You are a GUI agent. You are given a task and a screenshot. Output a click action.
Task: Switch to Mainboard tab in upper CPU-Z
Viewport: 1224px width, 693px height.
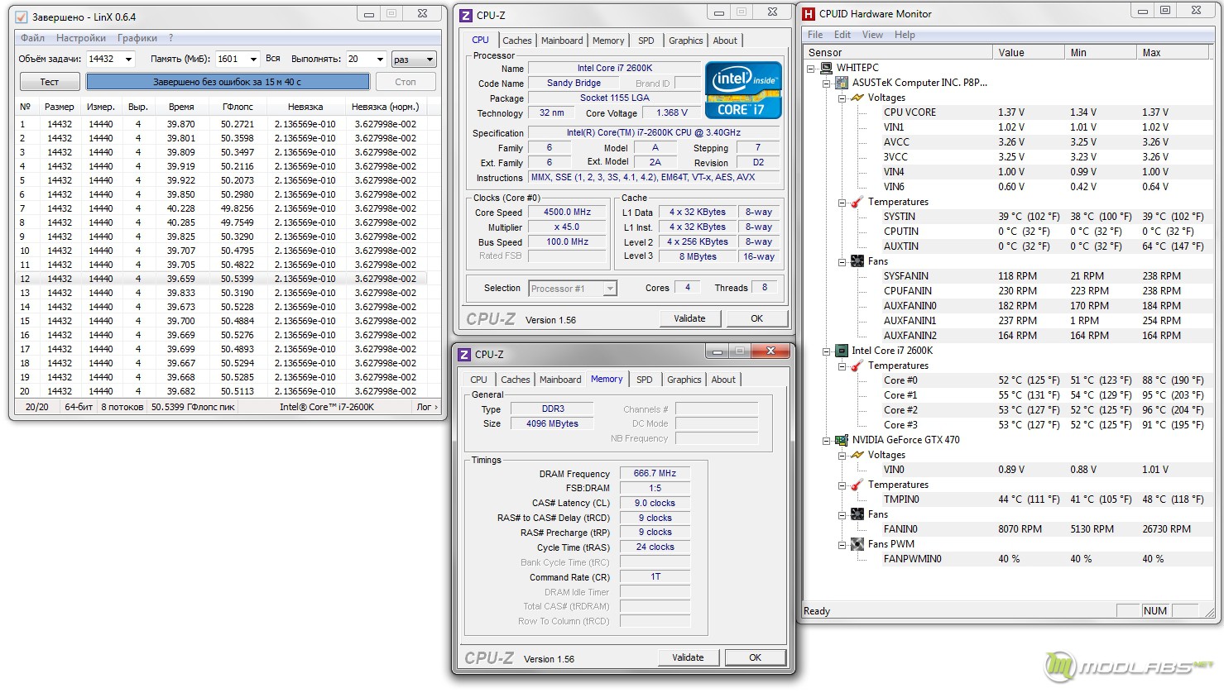[562, 41]
